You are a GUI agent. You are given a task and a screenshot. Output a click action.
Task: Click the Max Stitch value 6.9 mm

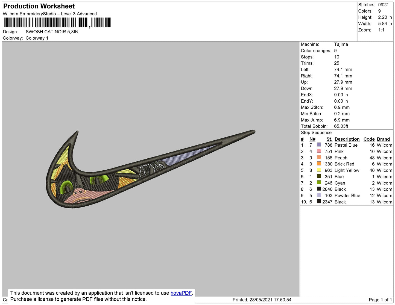coord(342,107)
